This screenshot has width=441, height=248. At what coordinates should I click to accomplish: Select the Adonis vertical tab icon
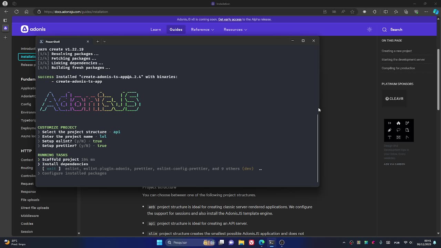pos(6,28)
